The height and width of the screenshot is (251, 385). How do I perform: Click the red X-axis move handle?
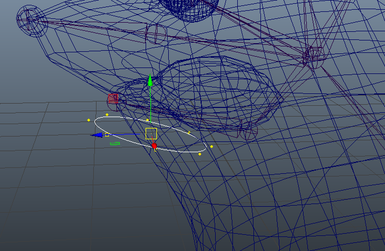point(154,146)
